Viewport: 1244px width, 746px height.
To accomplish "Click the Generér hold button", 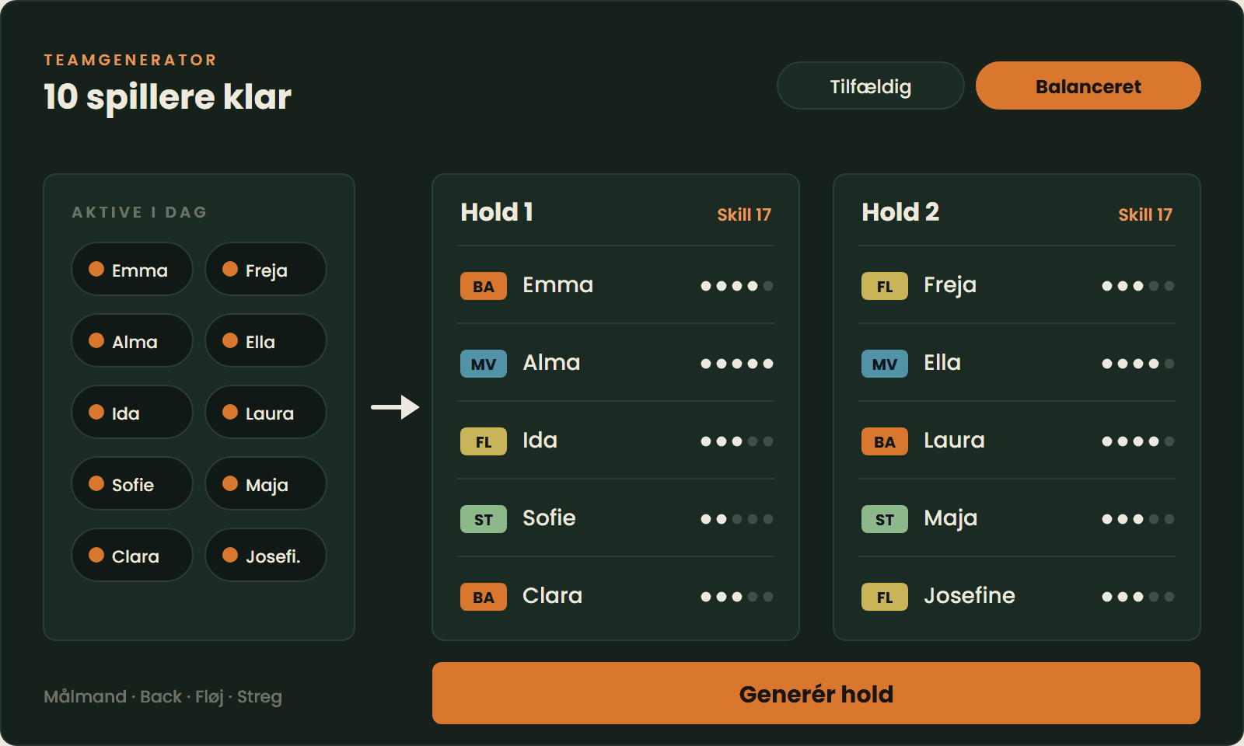I will tap(816, 693).
